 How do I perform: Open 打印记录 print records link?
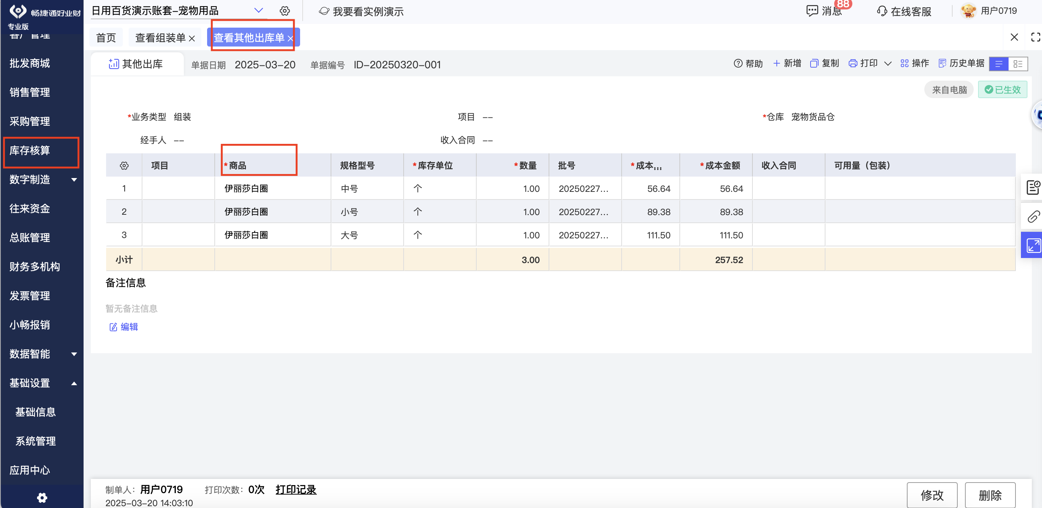pos(296,490)
